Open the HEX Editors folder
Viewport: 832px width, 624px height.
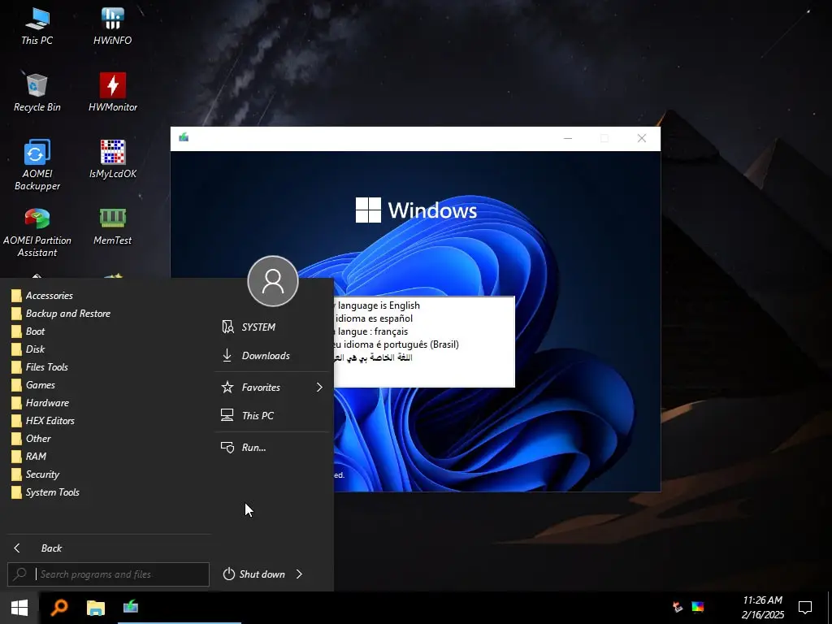[x=50, y=421]
